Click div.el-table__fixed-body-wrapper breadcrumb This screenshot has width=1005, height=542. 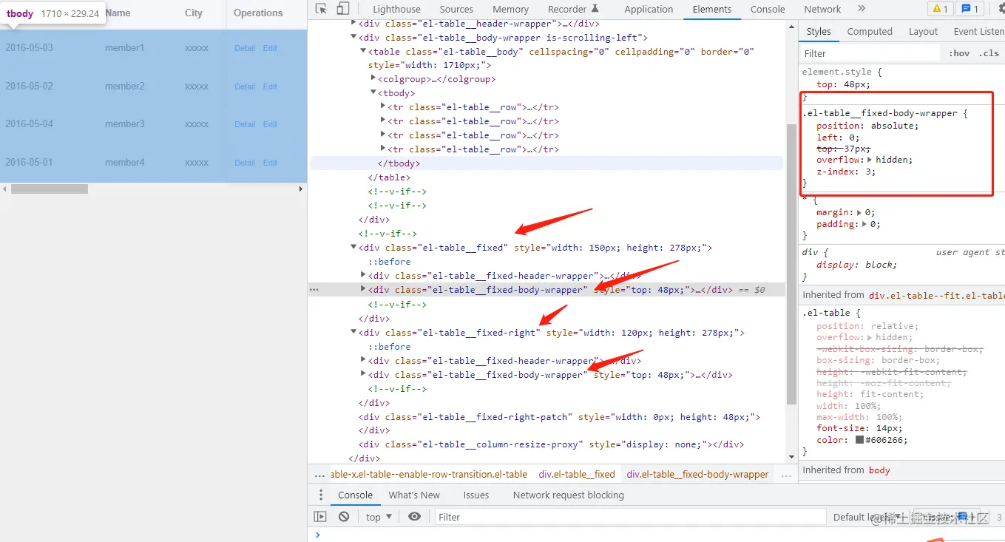(697, 474)
